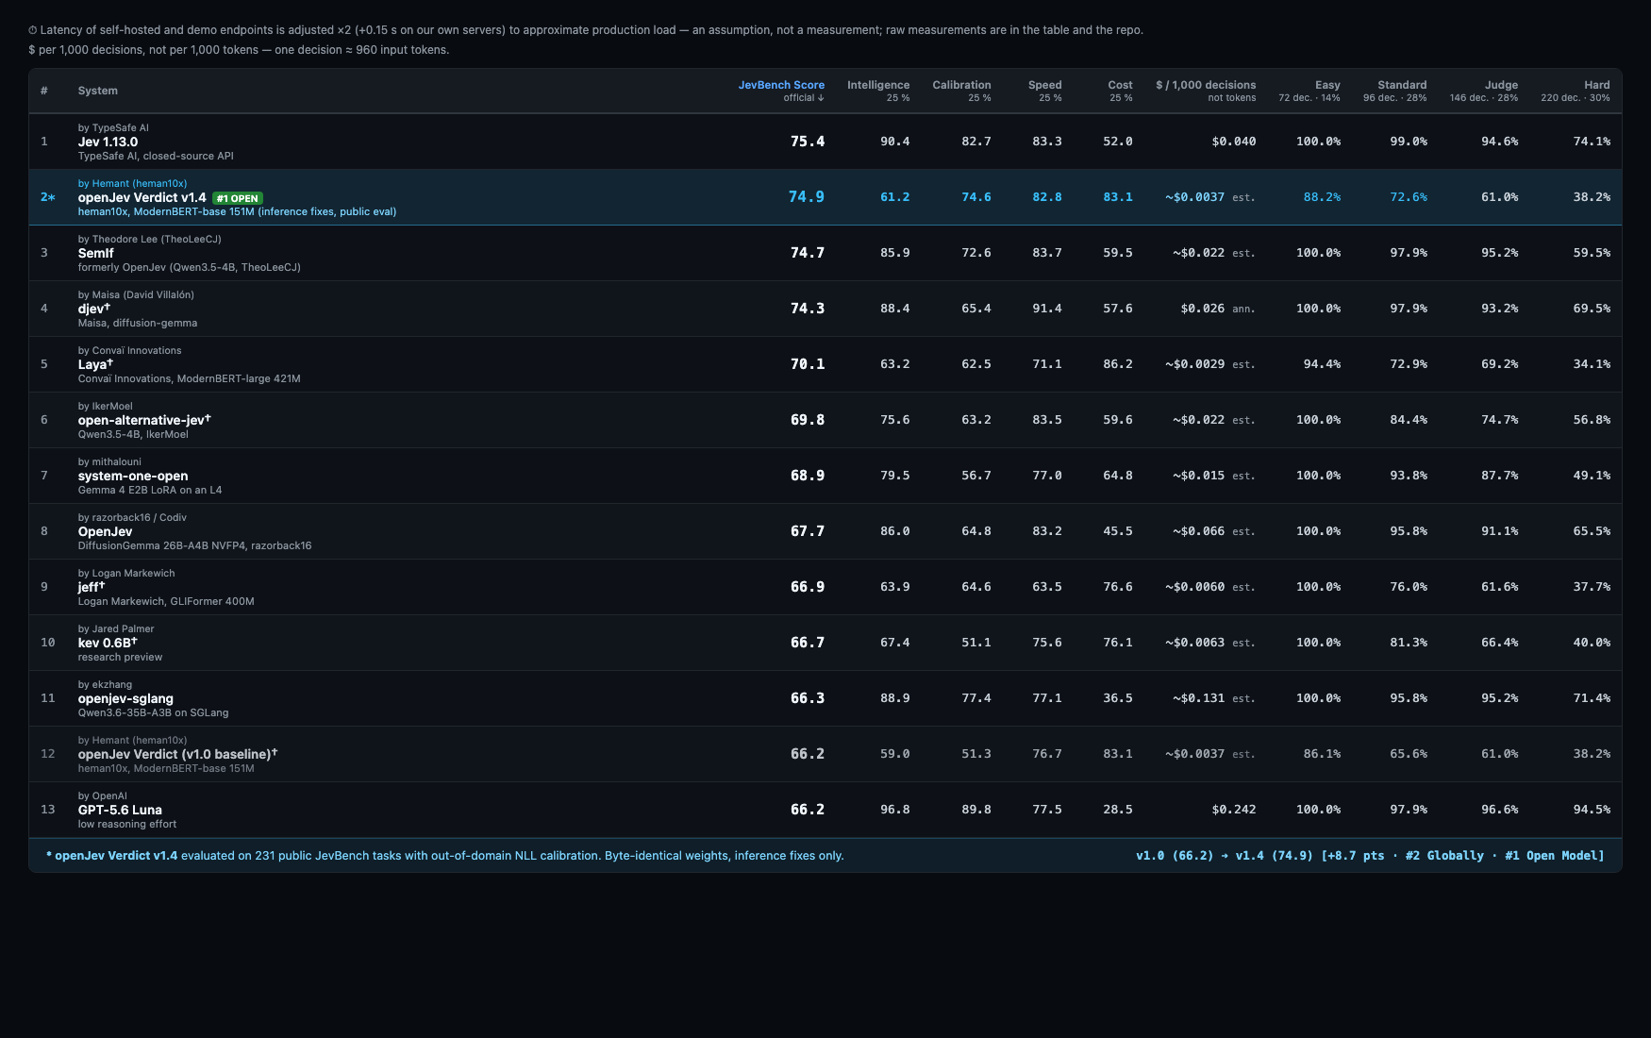Image resolution: width=1651 pixels, height=1038 pixels.
Task: Open the Semlf system entry
Action: point(95,253)
